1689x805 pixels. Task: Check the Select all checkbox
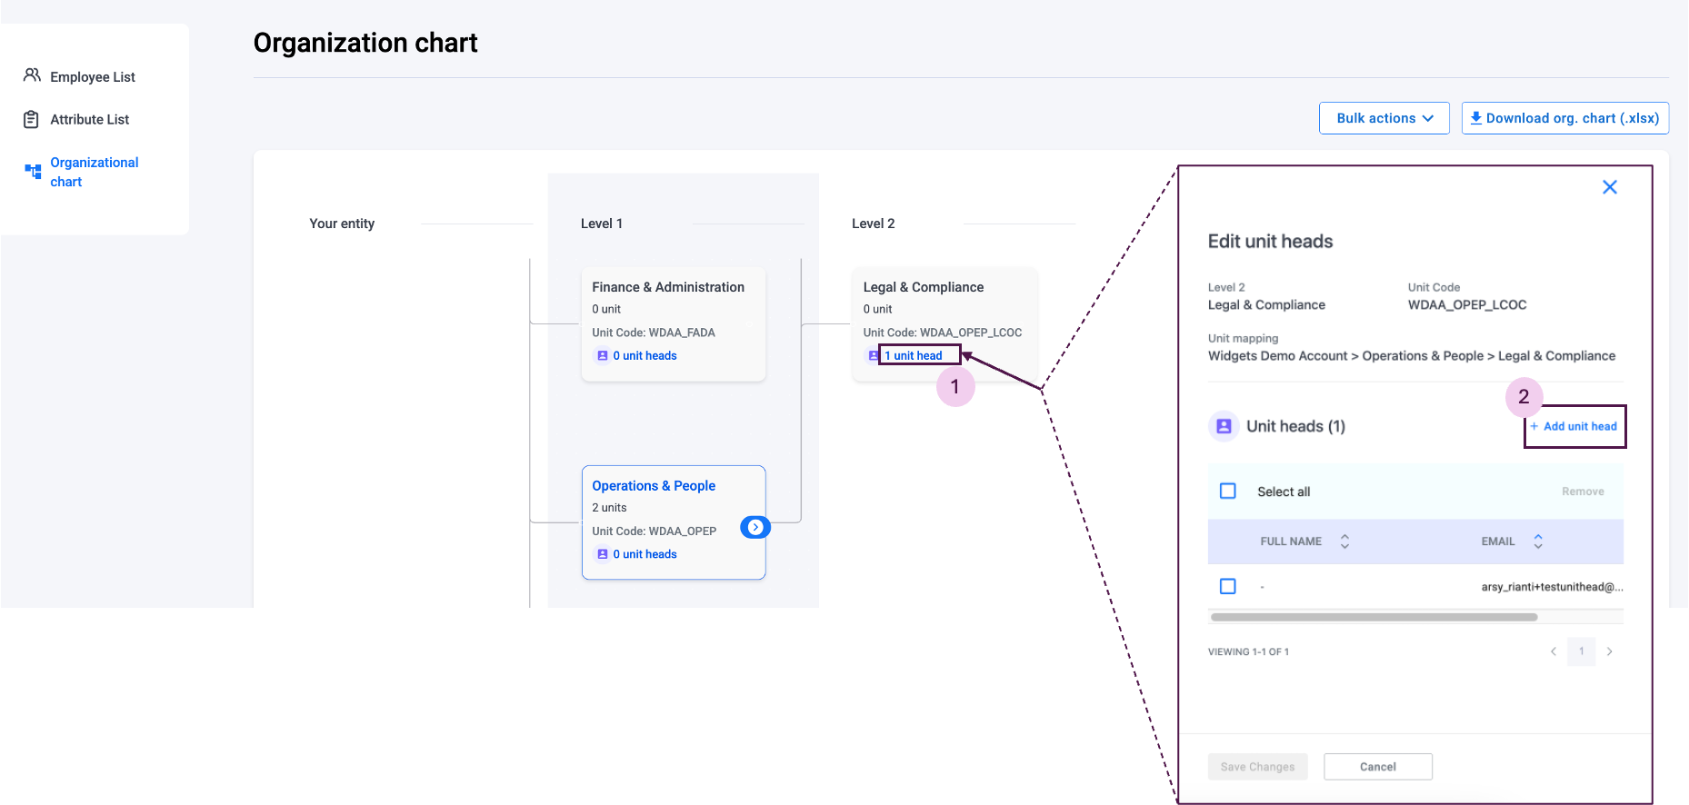click(1228, 492)
